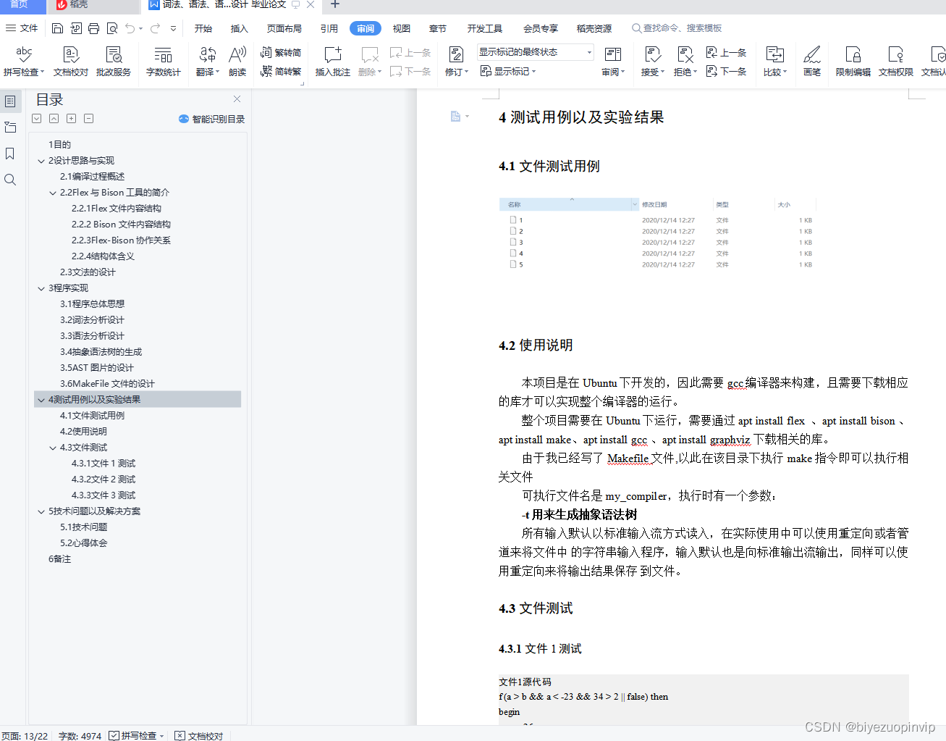Collapse 3程序实现 outline node
The width and height of the screenshot is (946, 741).
(x=41, y=288)
